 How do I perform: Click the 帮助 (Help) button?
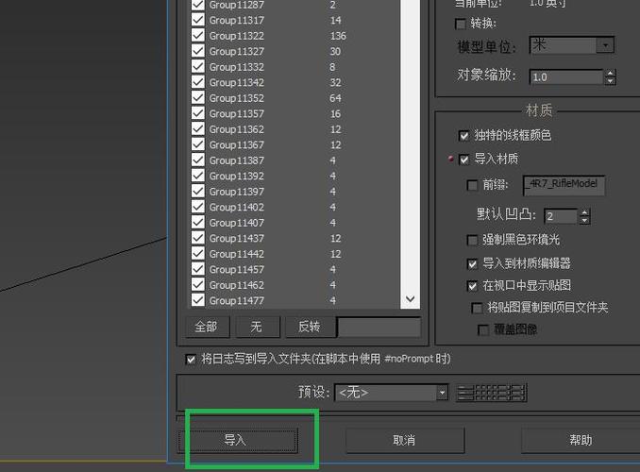(x=581, y=441)
